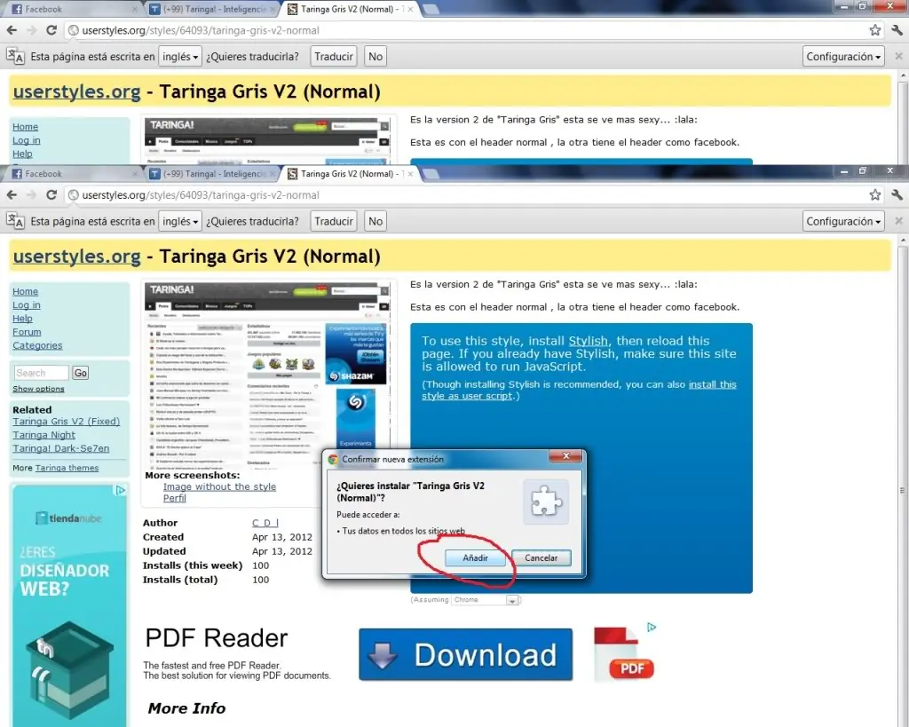Image resolution: width=909 pixels, height=727 pixels.
Task: Open the inglés language dropdown in lower window
Action: pos(180,221)
